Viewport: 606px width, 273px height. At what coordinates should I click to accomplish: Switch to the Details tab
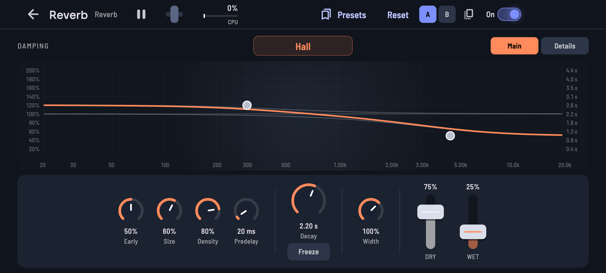coord(565,46)
